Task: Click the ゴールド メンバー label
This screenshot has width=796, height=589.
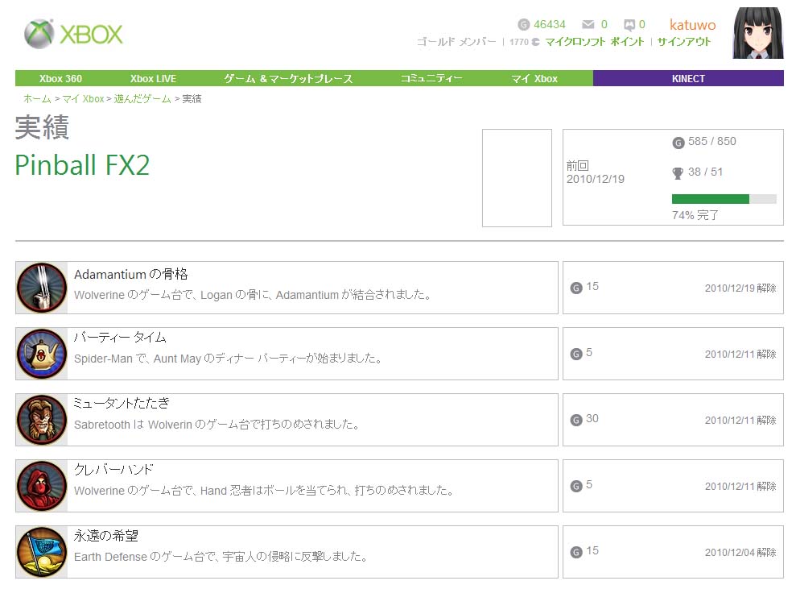Action: 456,42
